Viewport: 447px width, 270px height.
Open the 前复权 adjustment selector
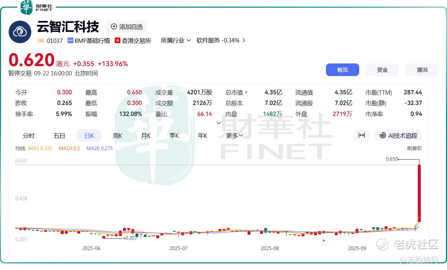tap(414, 148)
